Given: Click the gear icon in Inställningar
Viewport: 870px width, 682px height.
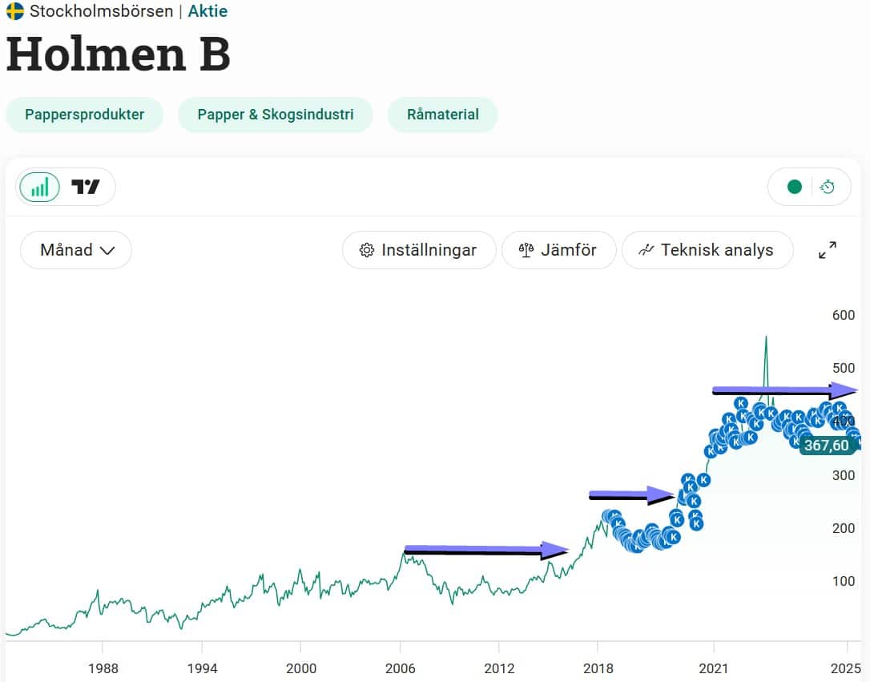Looking at the screenshot, I should 367,250.
